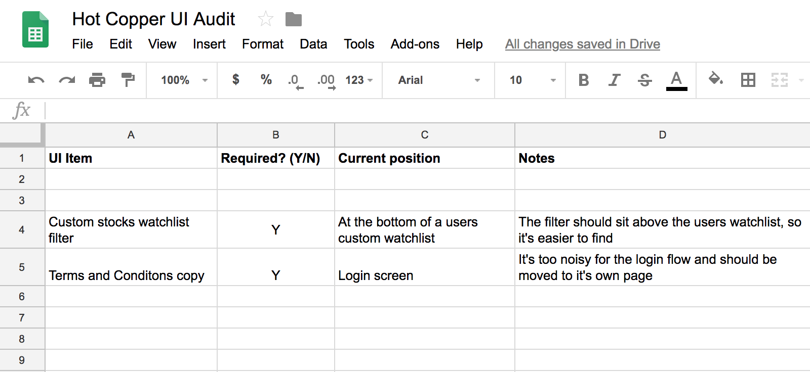Open the 100% zoom dropdown
This screenshot has height=372, width=810.
point(183,80)
